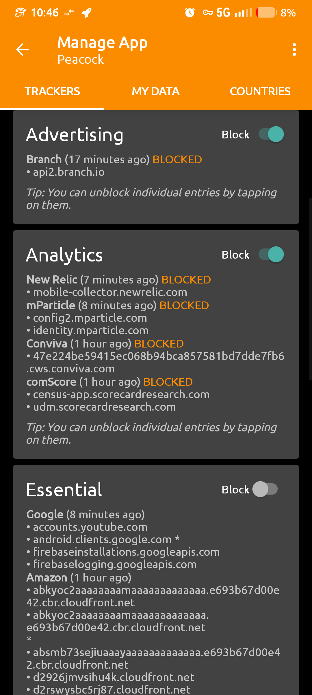Tap the VPN key status icon
This screenshot has height=695, width=312.
(x=208, y=13)
